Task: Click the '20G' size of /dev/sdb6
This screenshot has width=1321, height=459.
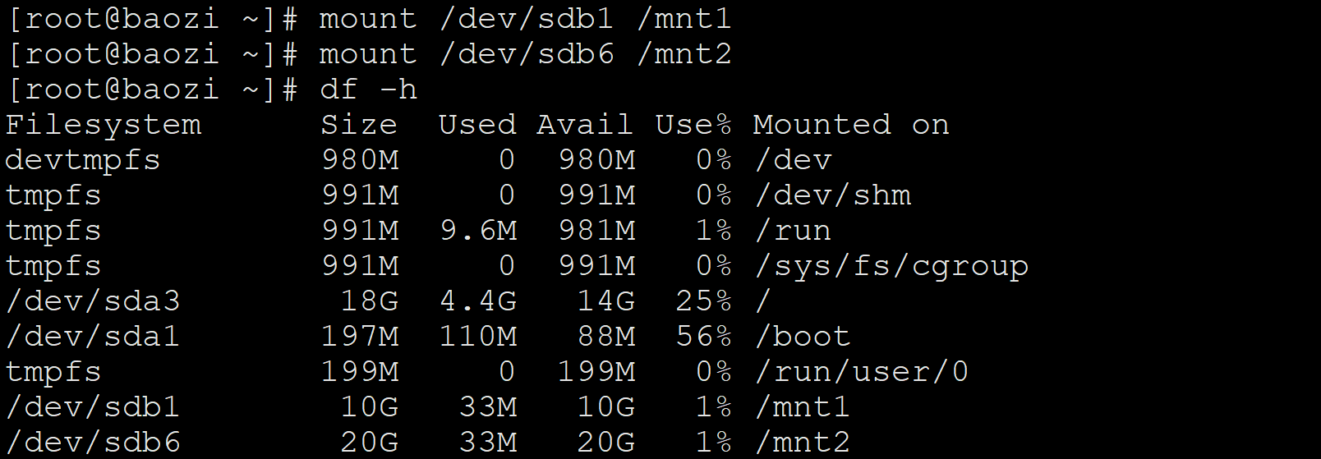Action: click(370, 443)
